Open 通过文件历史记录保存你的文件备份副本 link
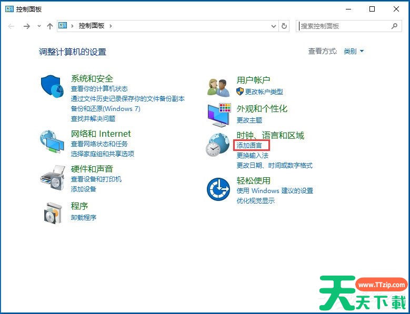 coord(128,99)
